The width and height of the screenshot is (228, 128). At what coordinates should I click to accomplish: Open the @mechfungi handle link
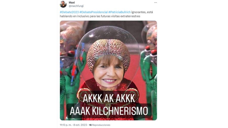76,6
